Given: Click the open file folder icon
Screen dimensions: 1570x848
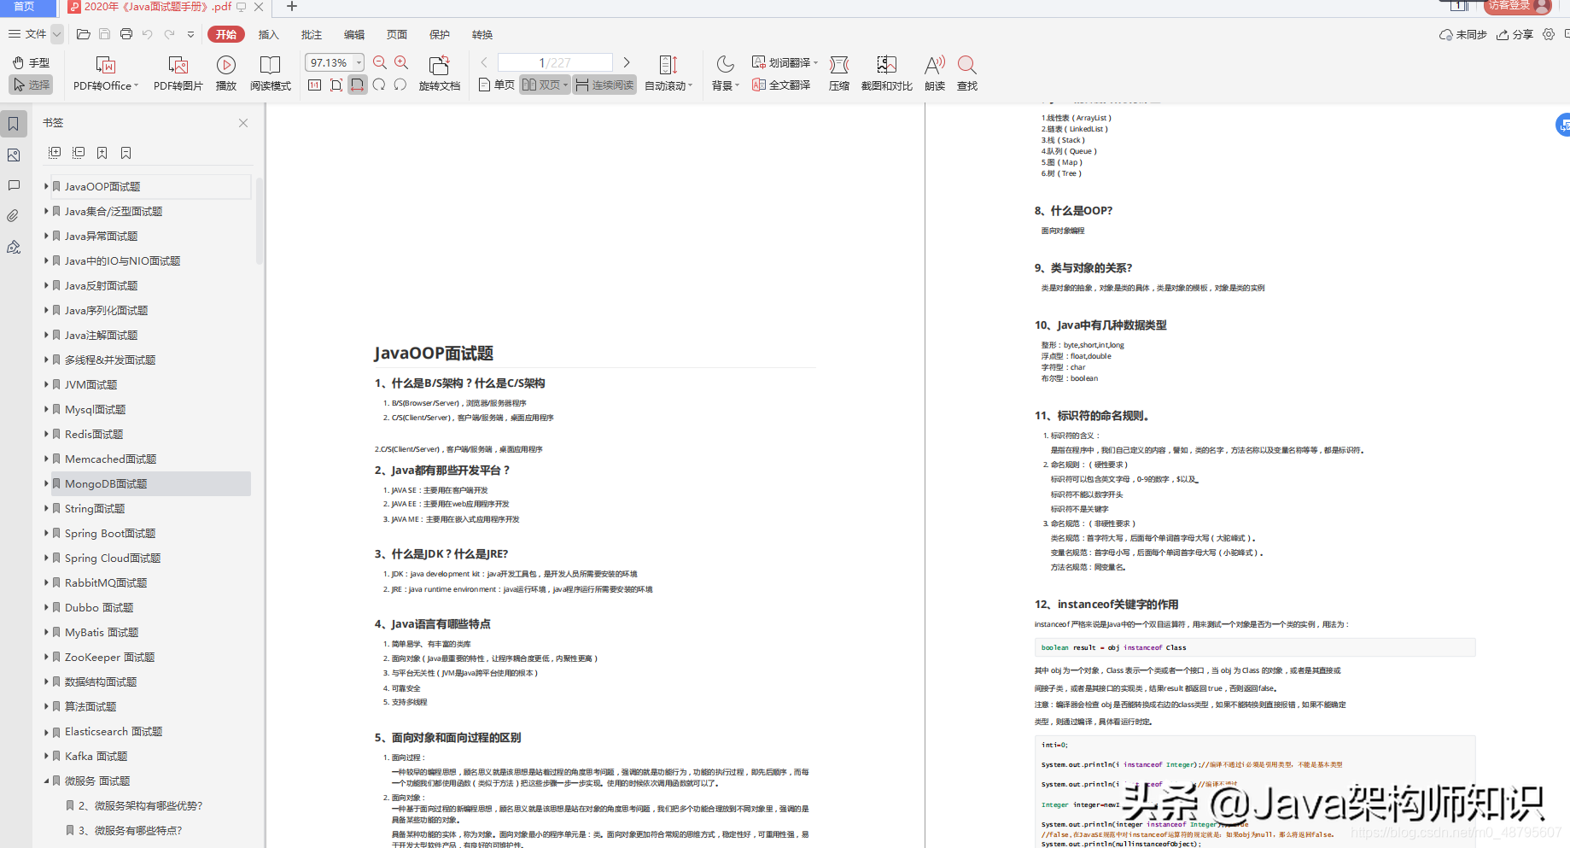Looking at the screenshot, I should [x=83, y=34].
